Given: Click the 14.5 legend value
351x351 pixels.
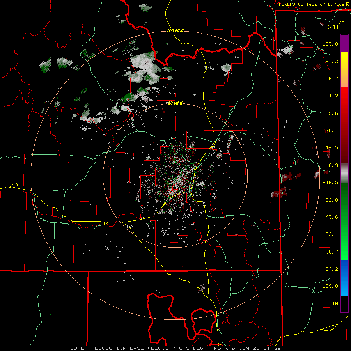Looking at the screenshot, I should pos(332,148).
